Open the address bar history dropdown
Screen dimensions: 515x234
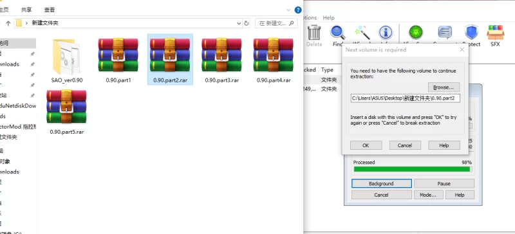tap(239, 23)
